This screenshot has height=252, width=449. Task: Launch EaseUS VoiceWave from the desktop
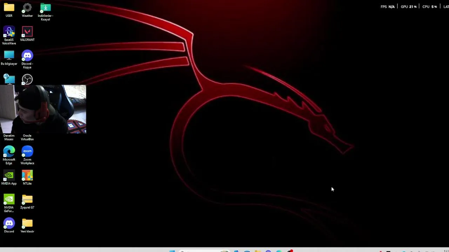tap(9, 36)
